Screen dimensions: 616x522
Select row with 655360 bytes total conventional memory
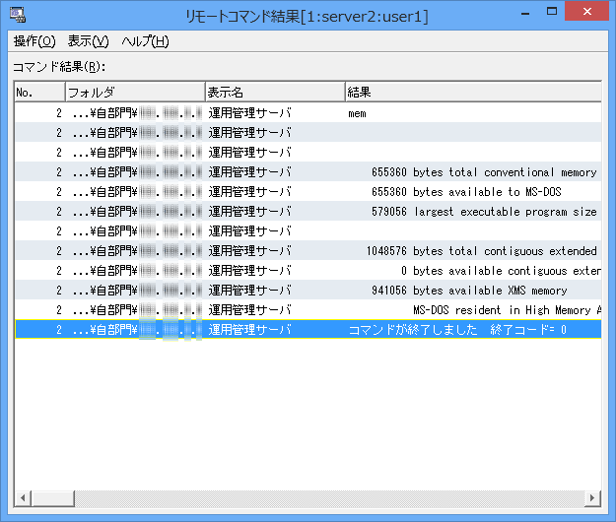(473, 172)
